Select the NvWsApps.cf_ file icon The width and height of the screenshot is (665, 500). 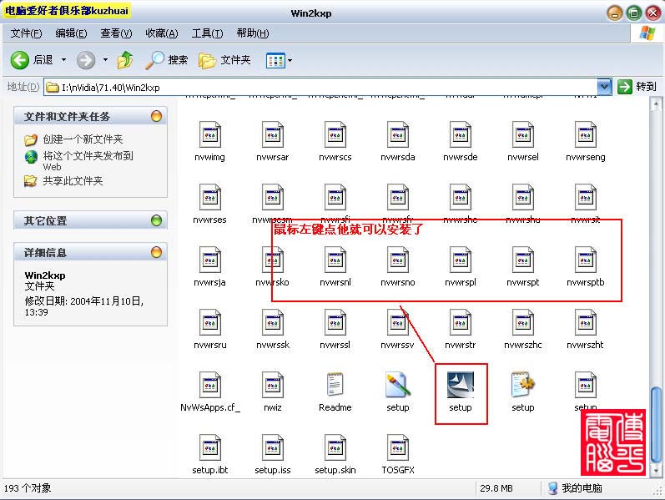pos(210,385)
